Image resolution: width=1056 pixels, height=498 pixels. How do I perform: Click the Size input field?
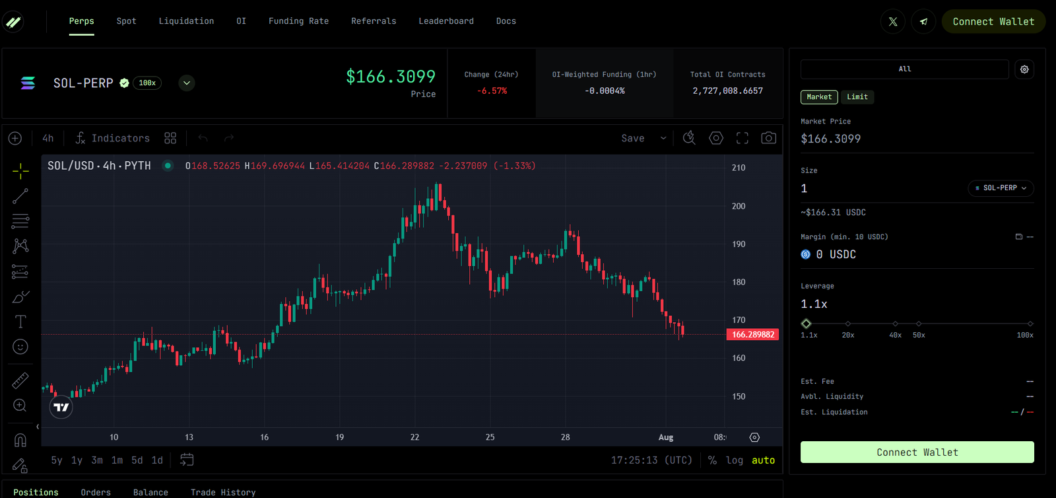[x=878, y=189]
